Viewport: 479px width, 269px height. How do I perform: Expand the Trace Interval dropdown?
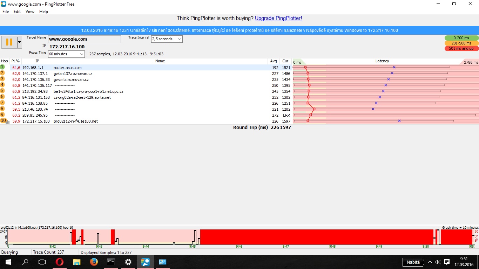click(179, 39)
